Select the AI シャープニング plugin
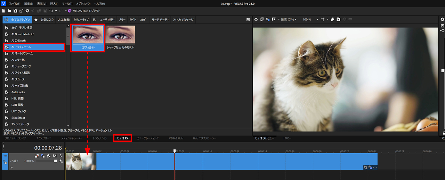This screenshot has height=180, width=445. click(34, 66)
